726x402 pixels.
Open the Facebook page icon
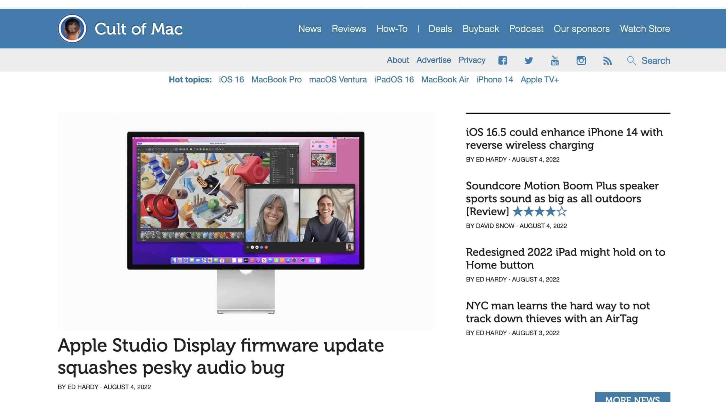click(x=503, y=60)
